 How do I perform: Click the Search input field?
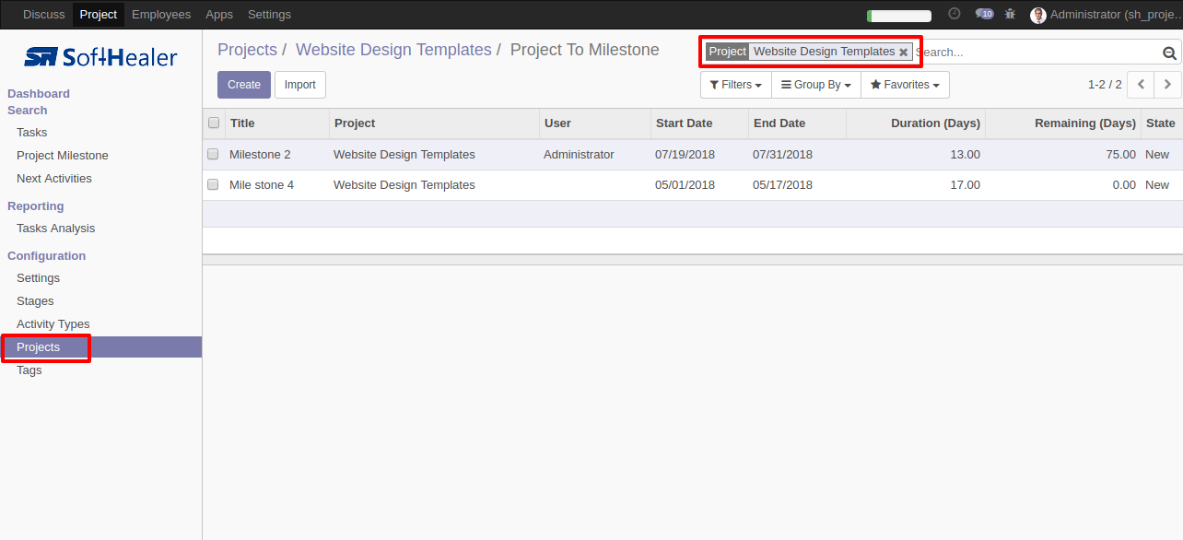point(1037,53)
